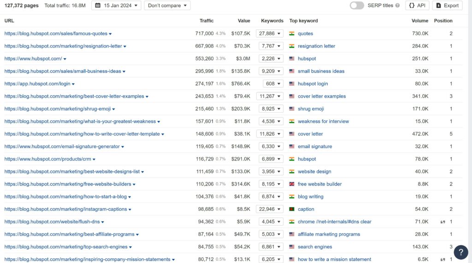The width and height of the screenshot is (472, 263).
Task: Click the 127,372 pages count
Action: pyautogui.click(x=21, y=6)
